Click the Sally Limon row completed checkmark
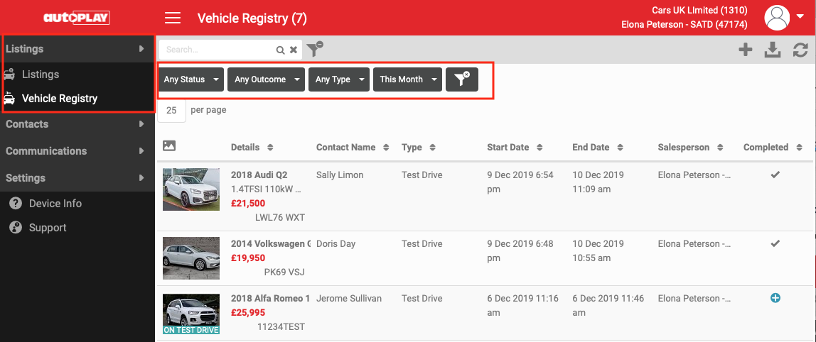This screenshot has width=816, height=342. [775, 175]
